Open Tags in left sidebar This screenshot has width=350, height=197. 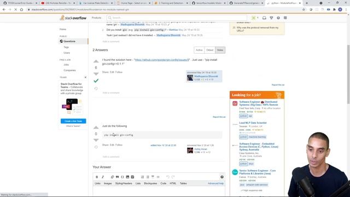click(x=66, y=47)
